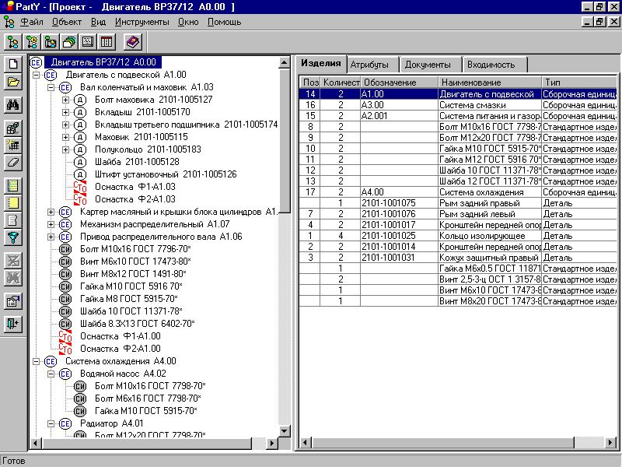
Task: Select the eraser tool in sidebar
Action: coord(13,163)
